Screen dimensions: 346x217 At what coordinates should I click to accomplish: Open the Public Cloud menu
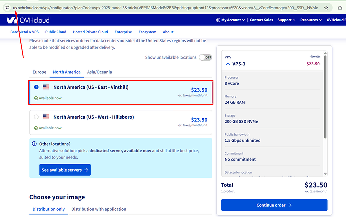tap(56, 32)
